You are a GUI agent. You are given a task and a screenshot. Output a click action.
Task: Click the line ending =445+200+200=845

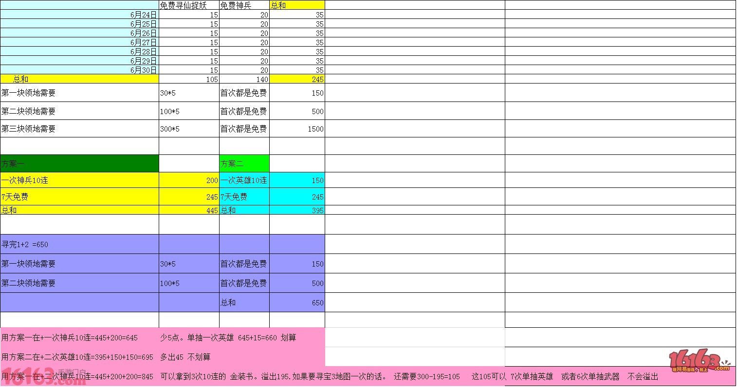(77, 376)
